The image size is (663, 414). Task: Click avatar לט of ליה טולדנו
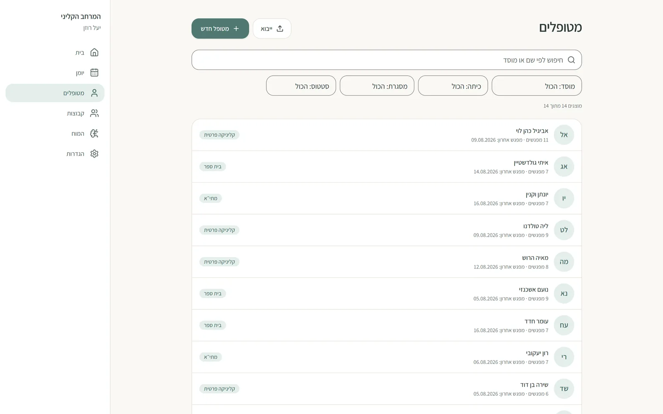(x=564, y=230)
